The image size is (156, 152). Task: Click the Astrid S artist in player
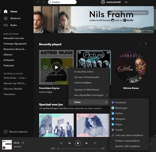17,147
